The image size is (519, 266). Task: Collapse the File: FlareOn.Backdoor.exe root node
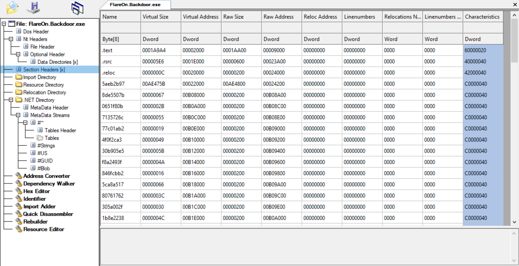click(x=4, y=24)
